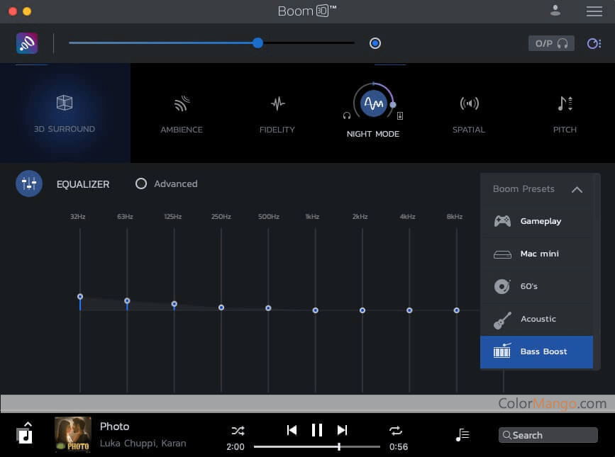Click the Search input field

click(x=548, y=434)
